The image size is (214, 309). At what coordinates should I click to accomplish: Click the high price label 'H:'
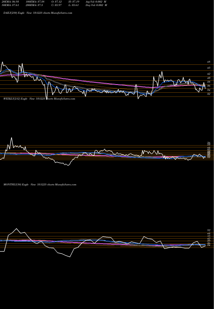pyautogui.click(x=74, y=2)
